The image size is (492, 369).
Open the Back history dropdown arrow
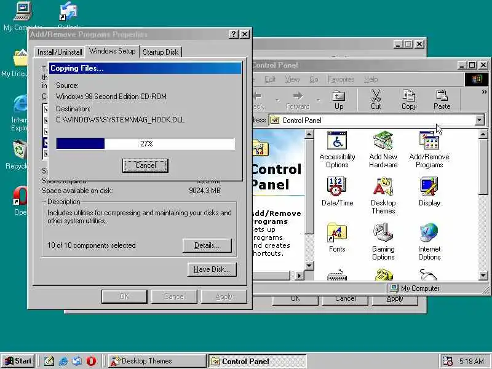point(277,100)
